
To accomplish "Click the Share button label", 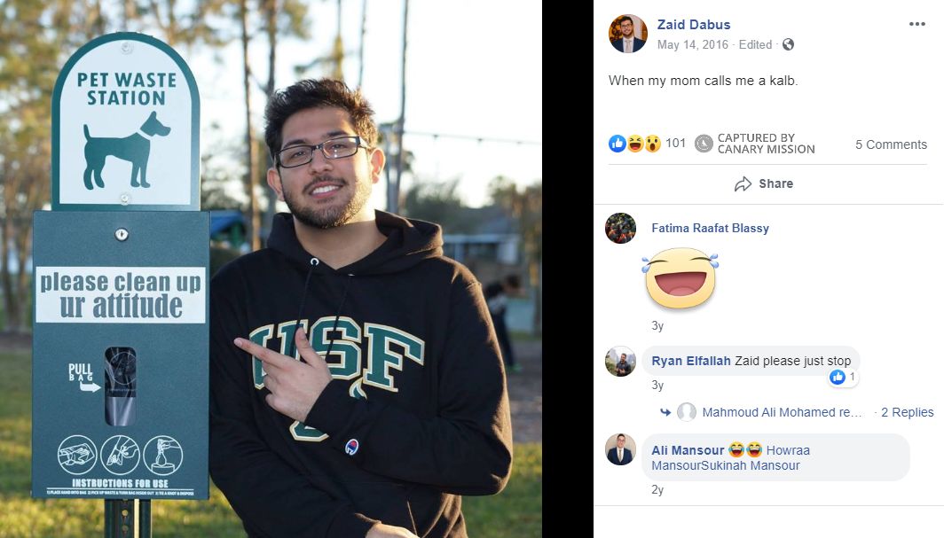I will tap(775, 183).
